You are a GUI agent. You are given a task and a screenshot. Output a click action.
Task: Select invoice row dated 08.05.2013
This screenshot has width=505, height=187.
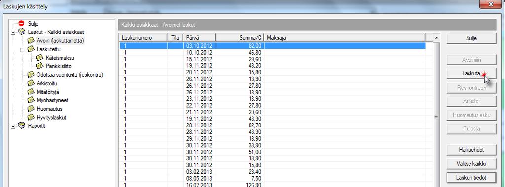pos(272,178)
